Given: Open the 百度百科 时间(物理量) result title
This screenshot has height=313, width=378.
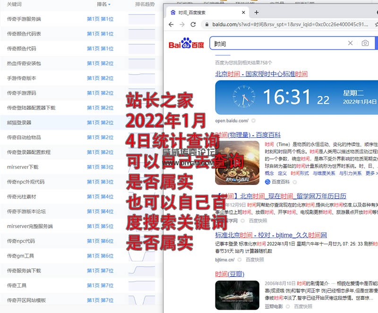Looking at the screenshot, I should 248,135.
